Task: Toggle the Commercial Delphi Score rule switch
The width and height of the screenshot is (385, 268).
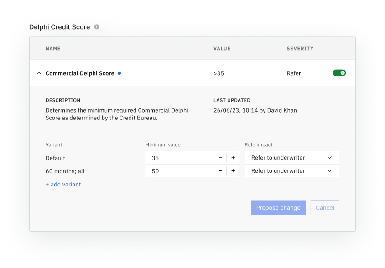Action: (339, 73)
